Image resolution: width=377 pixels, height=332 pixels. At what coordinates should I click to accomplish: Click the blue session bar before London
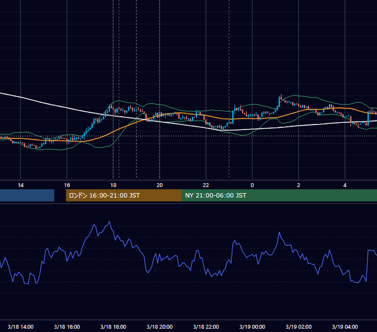pyautogui.click(x=27, y=195)
